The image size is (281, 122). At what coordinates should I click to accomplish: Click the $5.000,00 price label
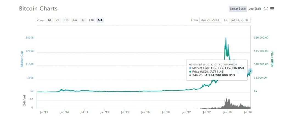pyautogui.click(x=260, y=78)
